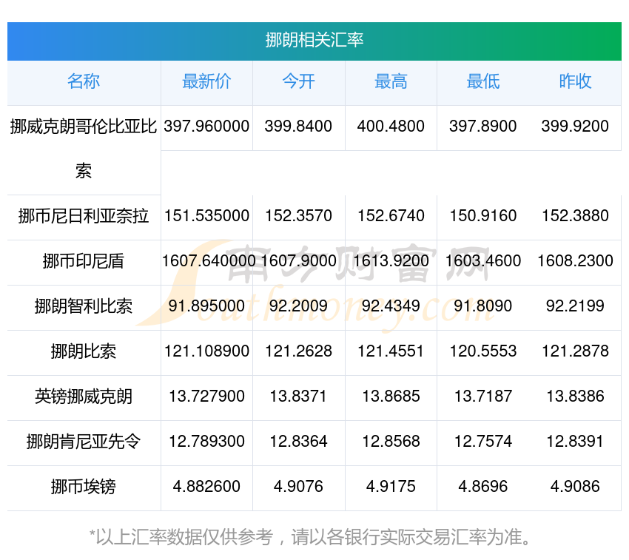Select the 挪朗比索 row name
629x560 pixels.
click(x=84, y=351)
